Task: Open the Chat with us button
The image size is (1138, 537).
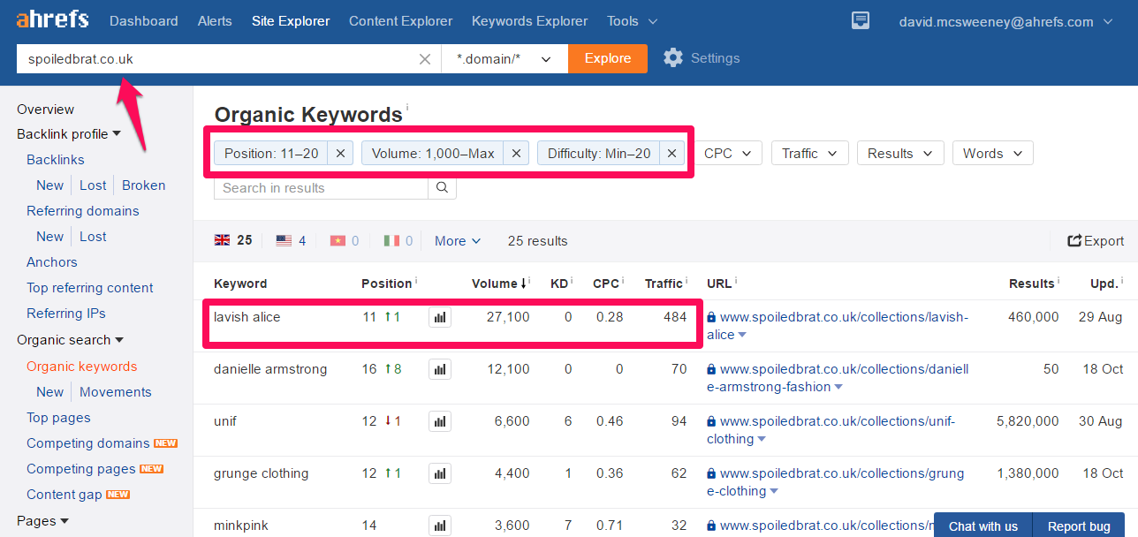Action: tap(983, 526)
